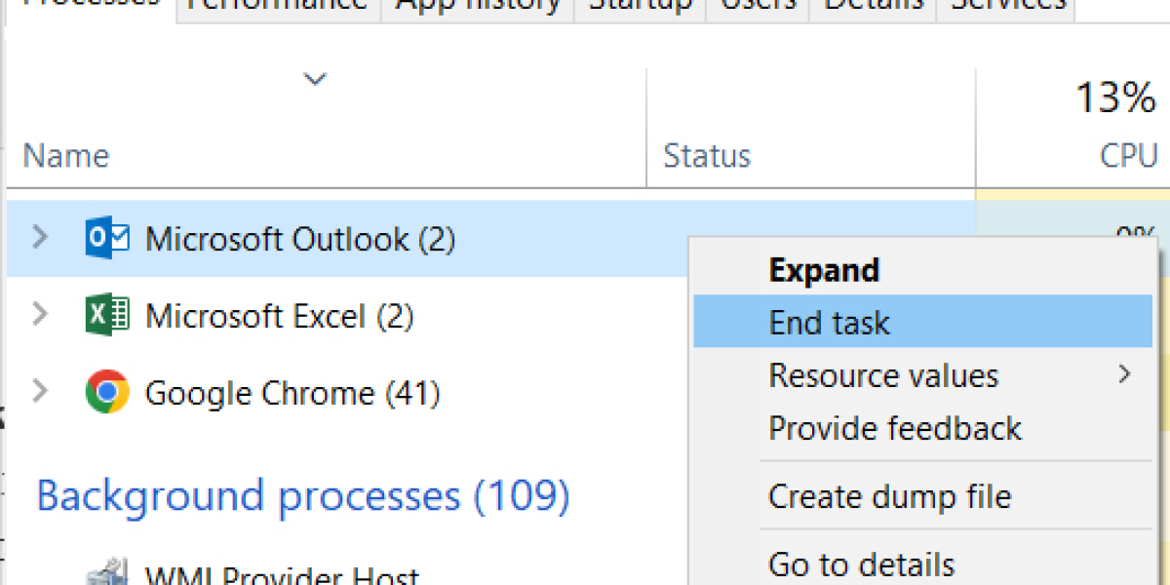Click the WMI Provider Host icon
Screen dimensions: 1170x585
(x=107, y=573)
